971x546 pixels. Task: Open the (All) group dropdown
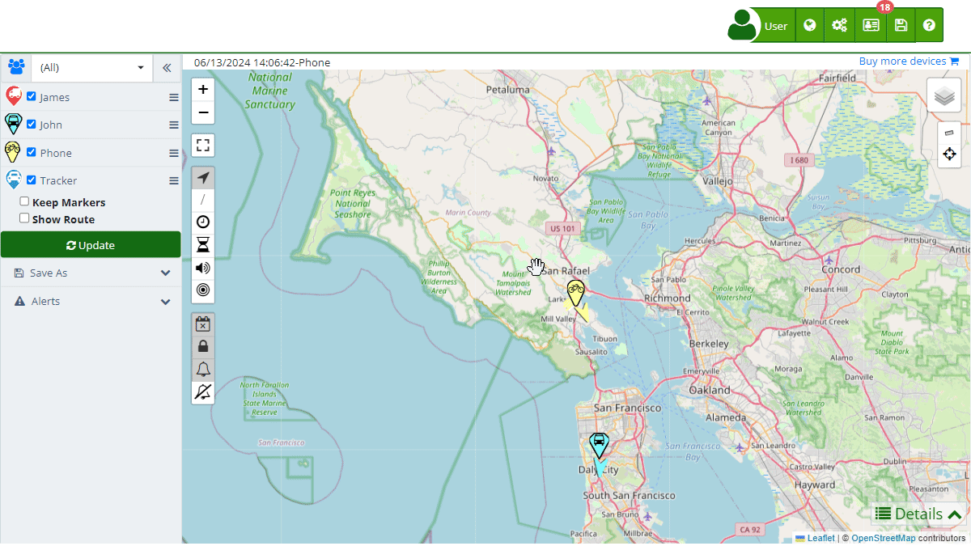coord(92,68)
